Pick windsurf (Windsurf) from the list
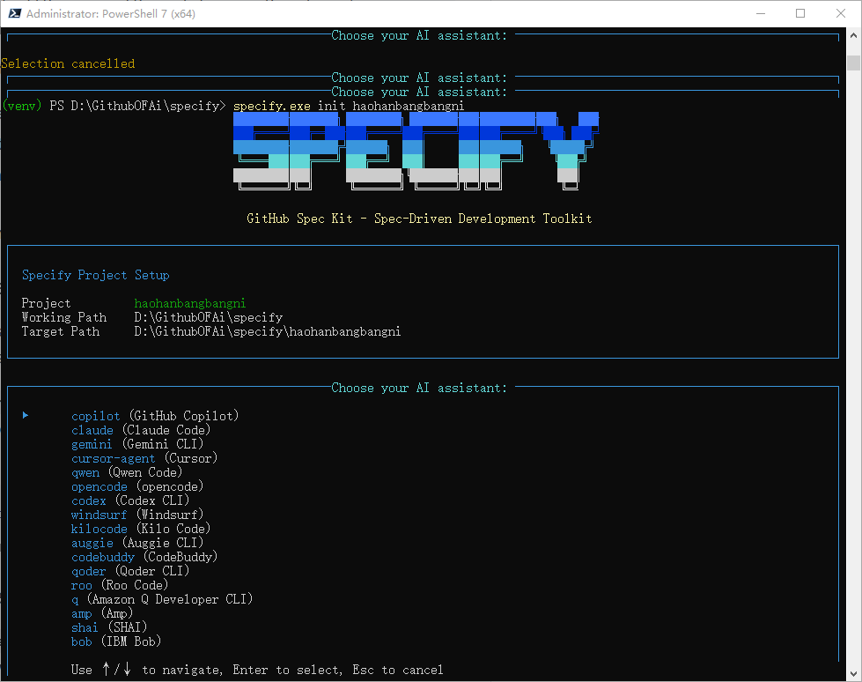 tap(137, 515)
